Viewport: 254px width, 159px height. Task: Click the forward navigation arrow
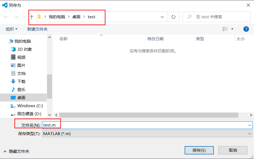(16, 17)
